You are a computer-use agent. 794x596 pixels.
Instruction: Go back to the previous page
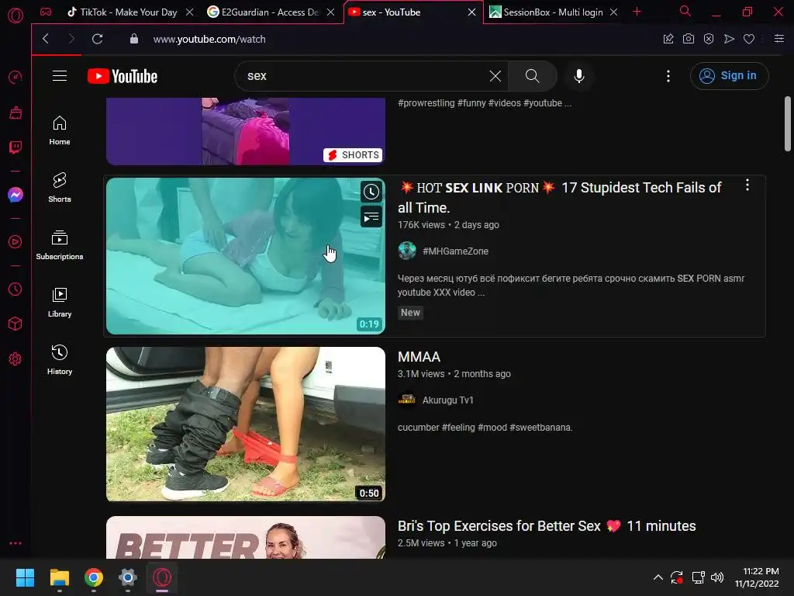pyautogui.click(x=46, y=39)
